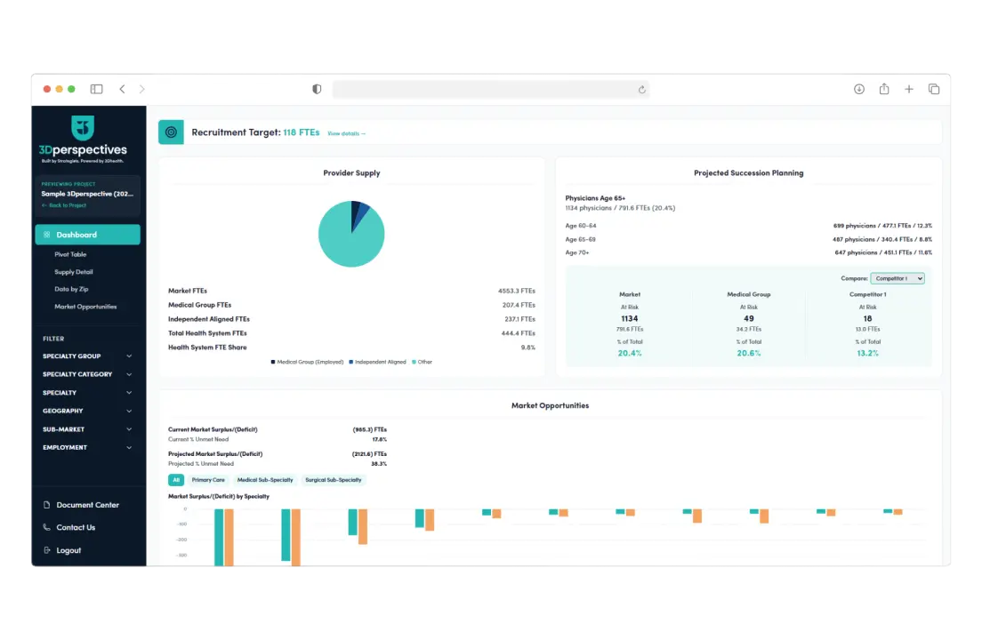Click the Health System FTE Share row
Screen dimensions: 982x640
coord(351,348)
